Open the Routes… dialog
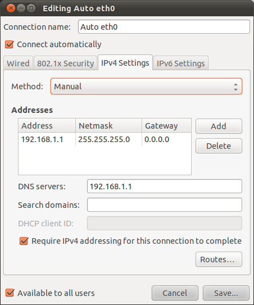Image resolution: width=254 pixels, height=305 pixels. pos(219,260)
